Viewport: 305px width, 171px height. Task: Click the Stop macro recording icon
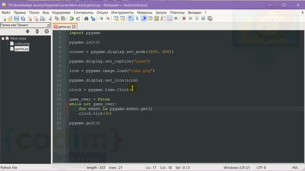click(191, 19)
